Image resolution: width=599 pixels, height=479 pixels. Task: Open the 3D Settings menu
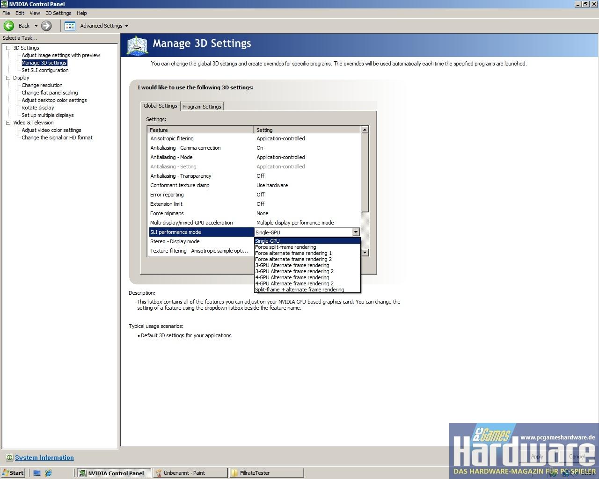click(58, 13)
